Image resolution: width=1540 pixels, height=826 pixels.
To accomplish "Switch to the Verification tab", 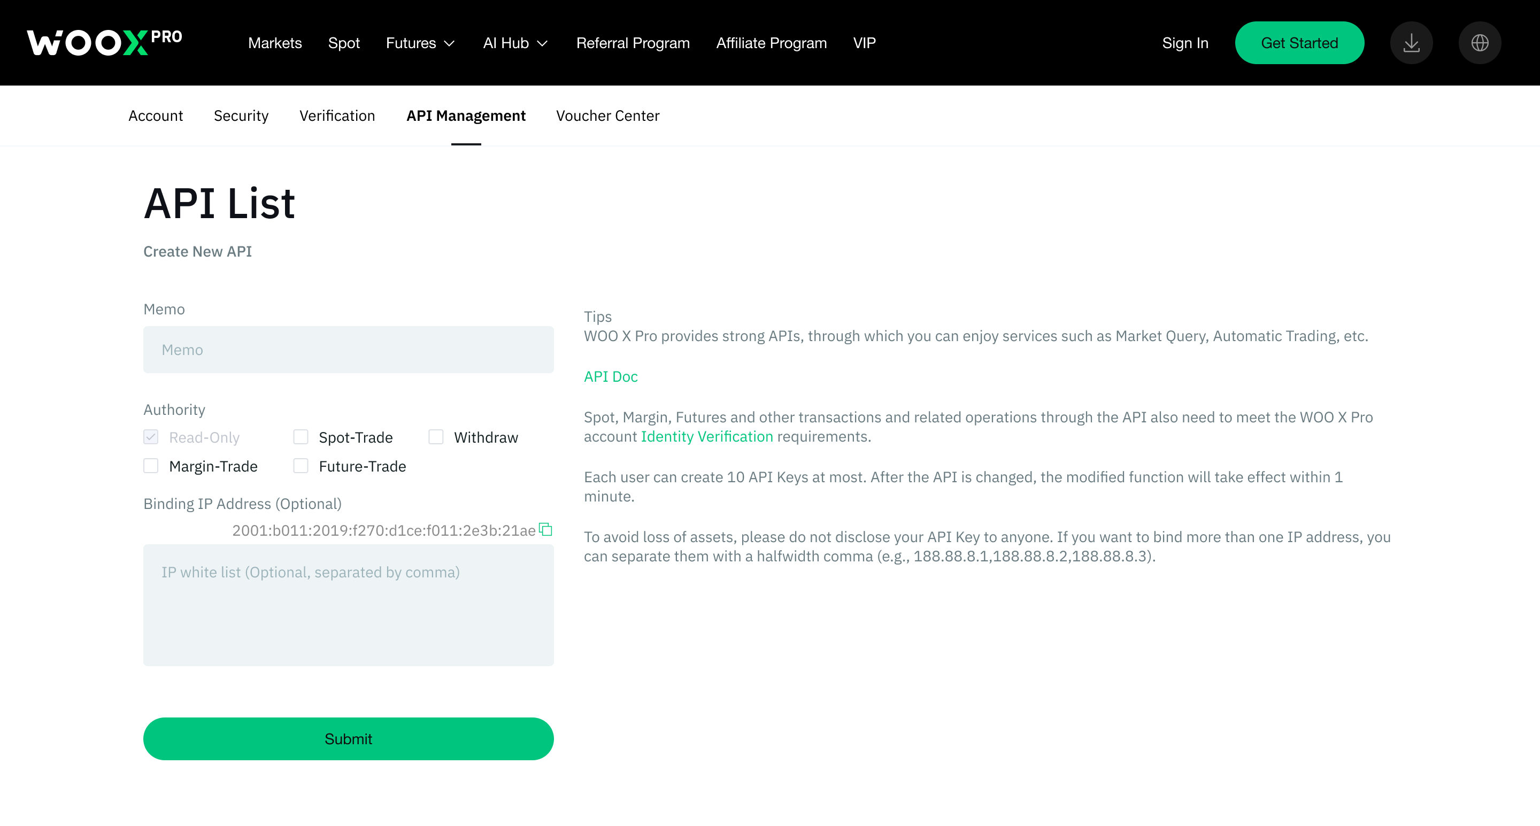I will pos(337,116).
